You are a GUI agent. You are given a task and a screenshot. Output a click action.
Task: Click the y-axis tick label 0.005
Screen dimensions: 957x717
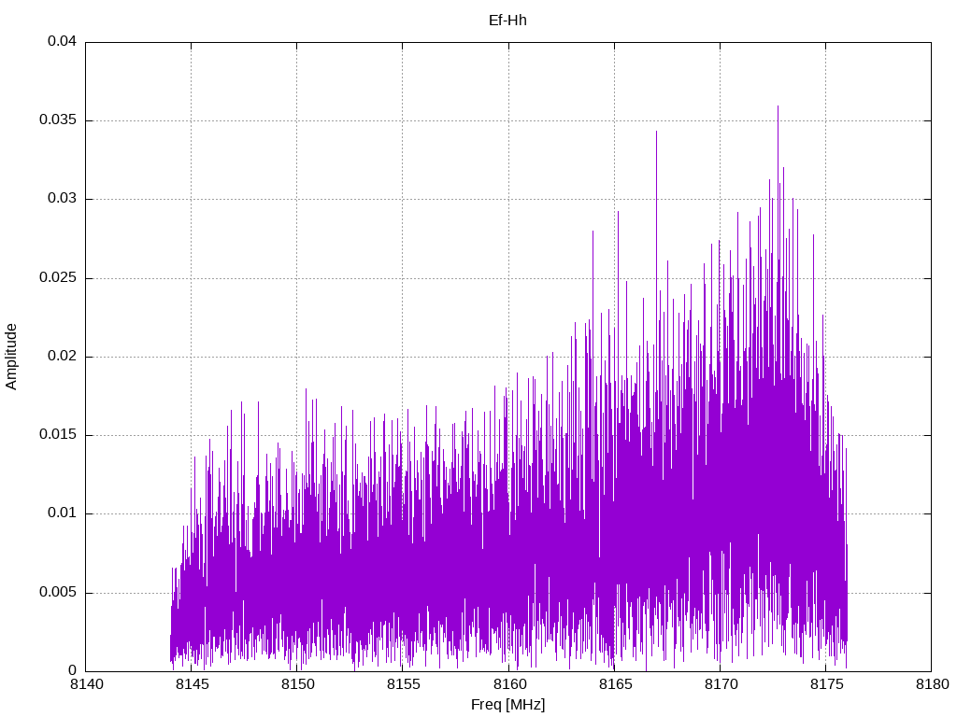58,592
